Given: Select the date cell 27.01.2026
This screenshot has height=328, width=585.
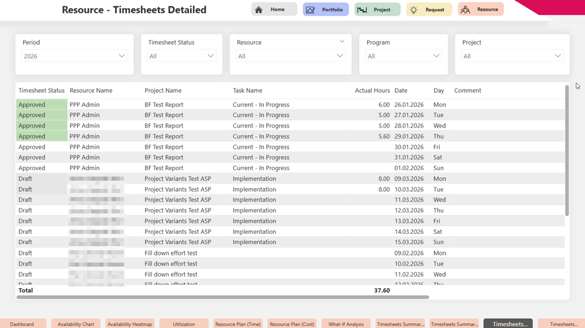Looking at the screenshot, I should click(x=409, y=115).
